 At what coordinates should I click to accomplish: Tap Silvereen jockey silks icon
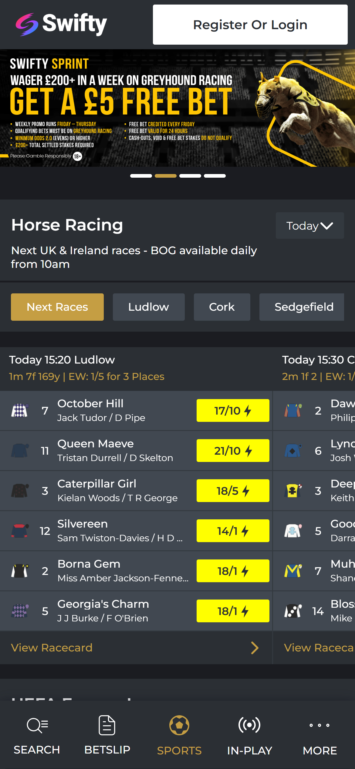click(20, 531)
